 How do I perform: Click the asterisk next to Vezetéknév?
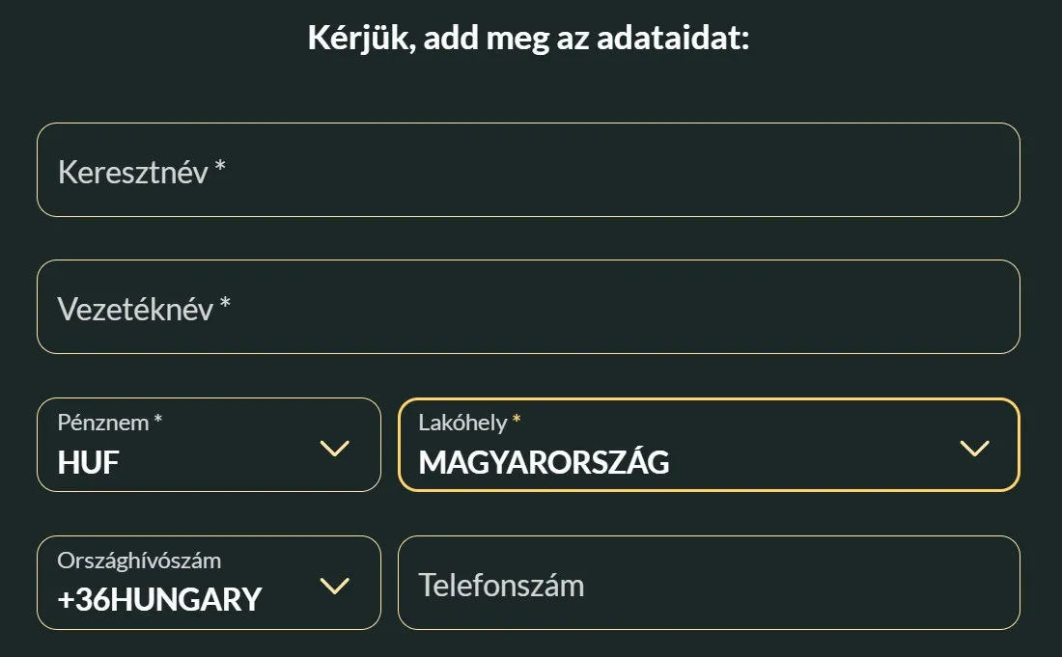225,304
